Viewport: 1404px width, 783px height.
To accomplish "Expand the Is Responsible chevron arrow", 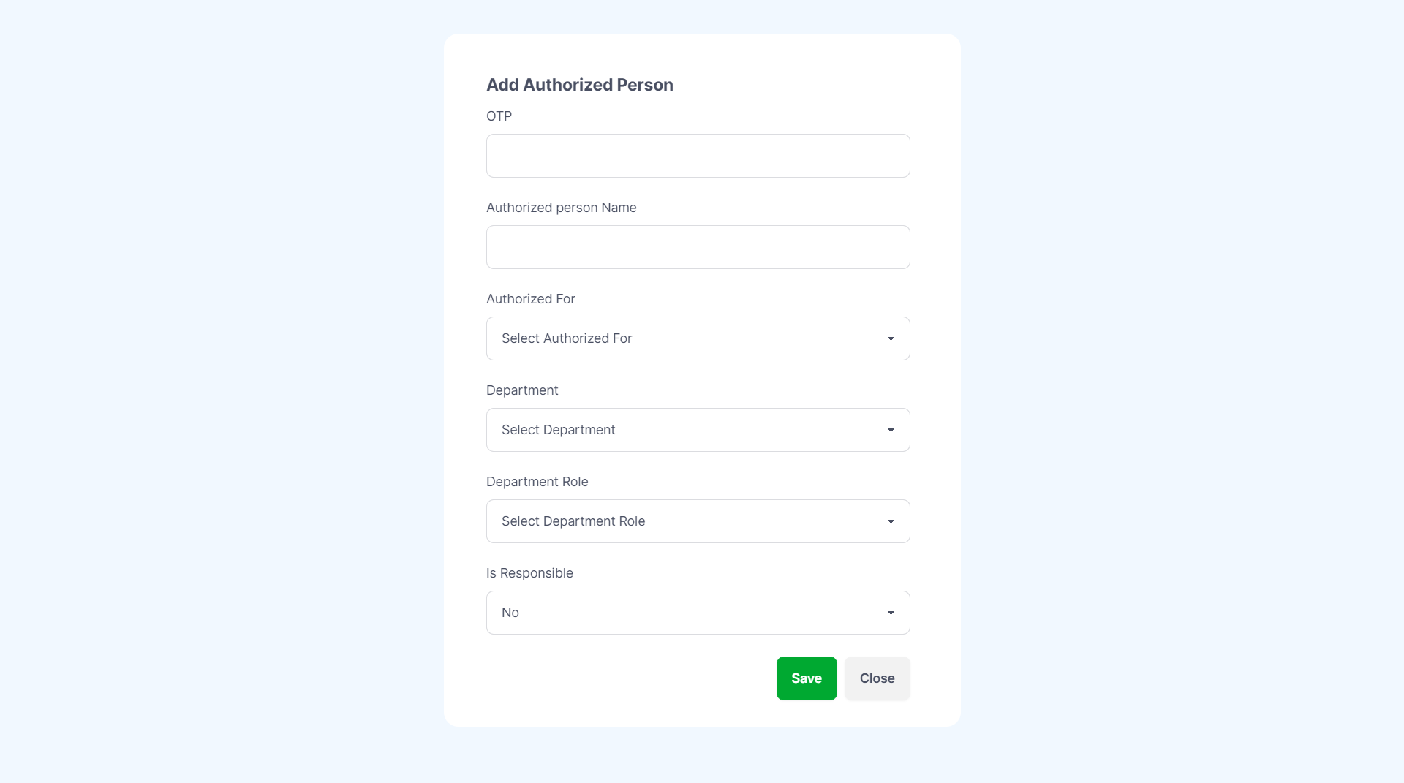I will tap(891, 613).
